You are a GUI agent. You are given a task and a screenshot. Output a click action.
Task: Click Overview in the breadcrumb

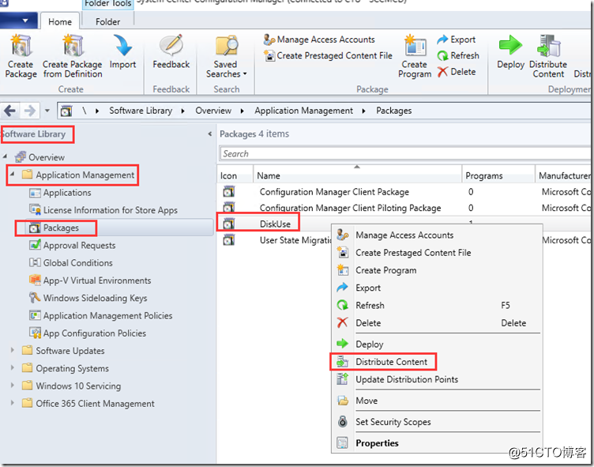[213, 111]
